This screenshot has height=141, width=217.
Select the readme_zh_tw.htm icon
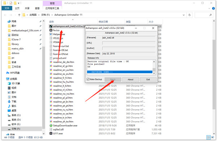[x=51, y=122]
